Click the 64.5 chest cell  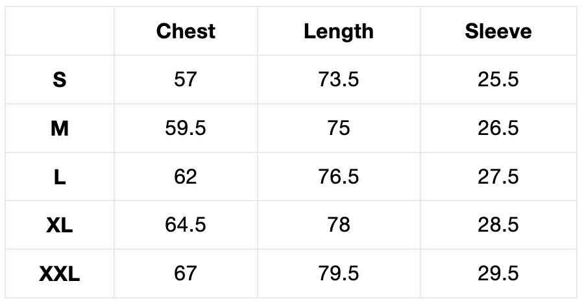(x=186, y=225)
